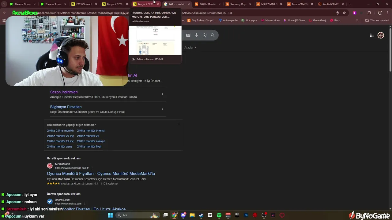Close the 240hz monitör Google tab
This screenshot has height=220, width=392.
coord(188,4)
